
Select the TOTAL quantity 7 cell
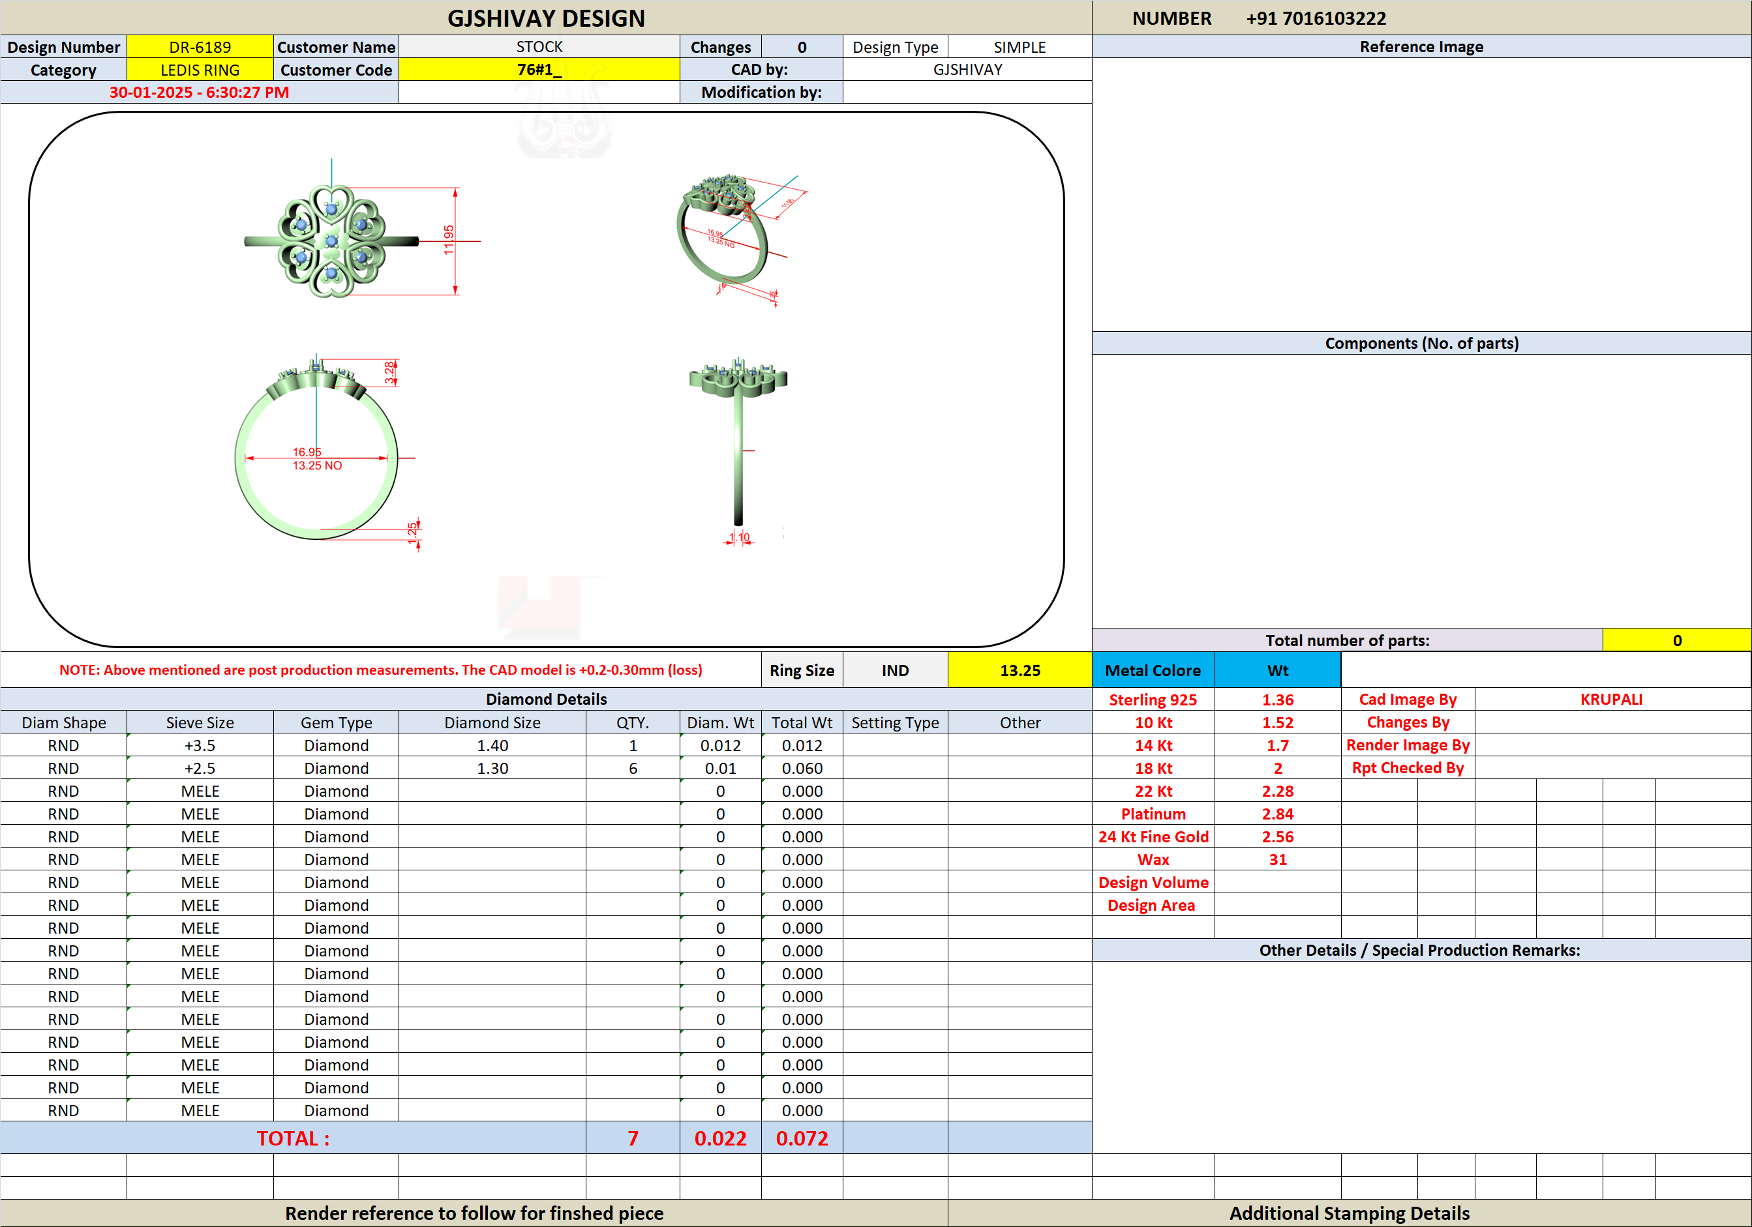click(633, 1138)
